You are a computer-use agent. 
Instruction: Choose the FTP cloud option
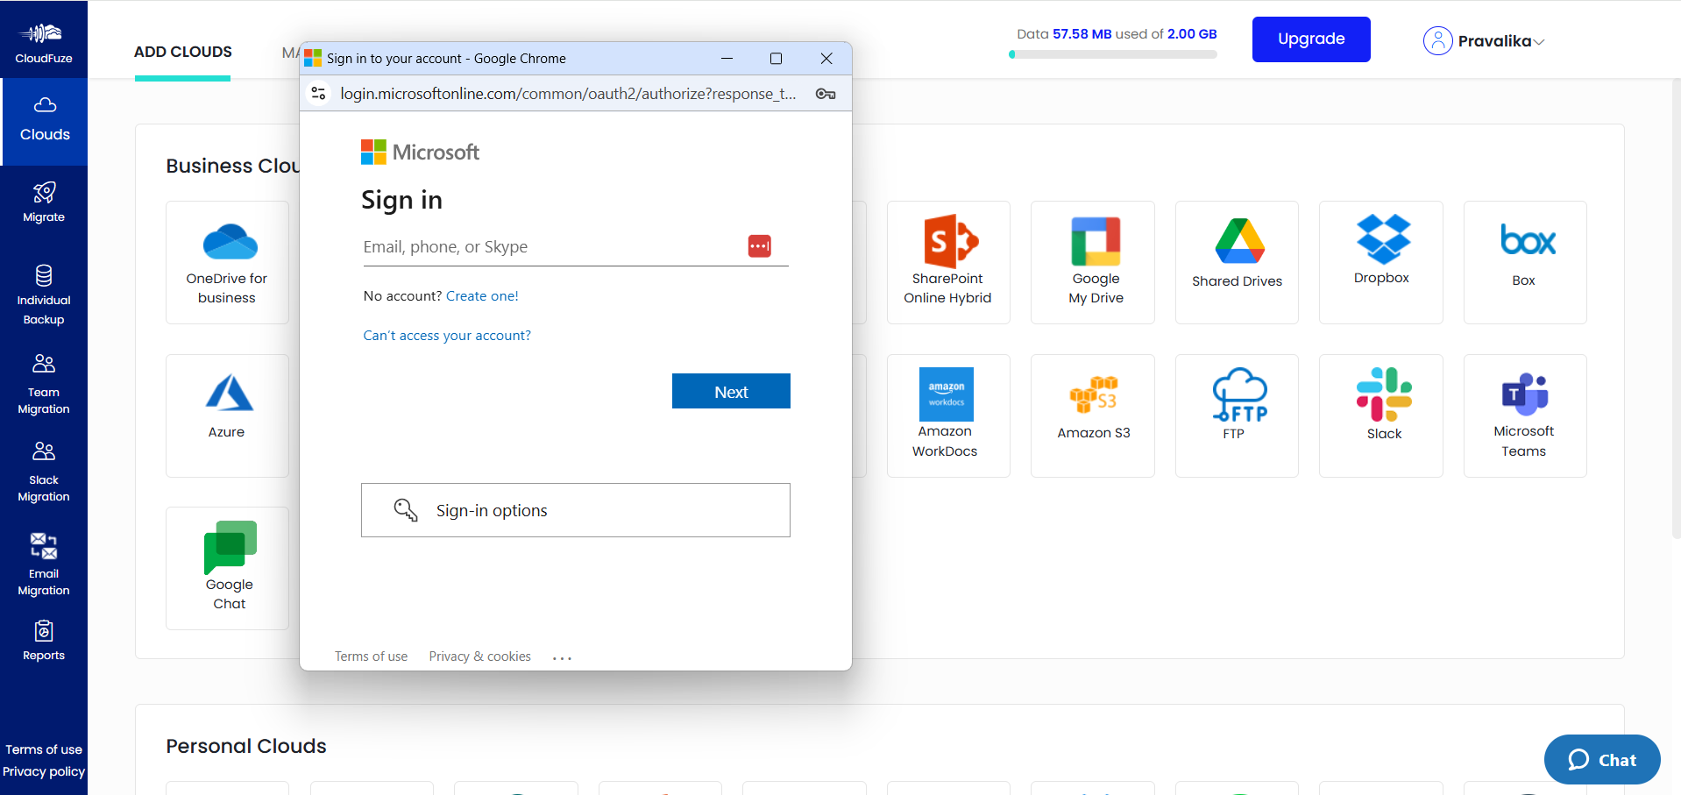[x=1237, y=415]
